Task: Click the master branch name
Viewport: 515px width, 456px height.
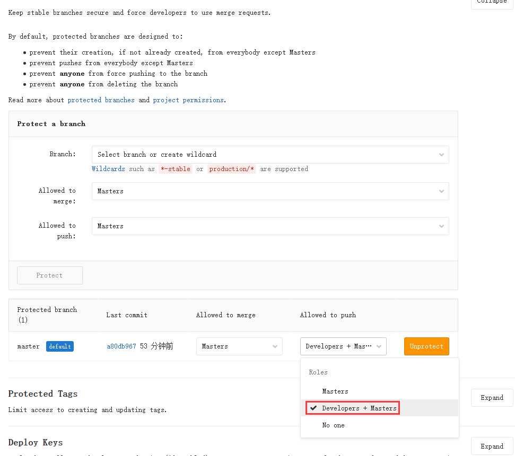Action: coord(28,346)
